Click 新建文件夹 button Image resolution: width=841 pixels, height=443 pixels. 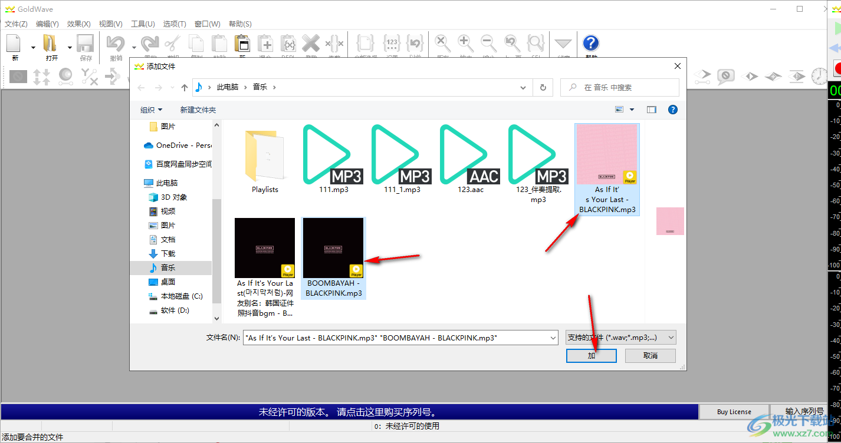[x=198, y=110]
